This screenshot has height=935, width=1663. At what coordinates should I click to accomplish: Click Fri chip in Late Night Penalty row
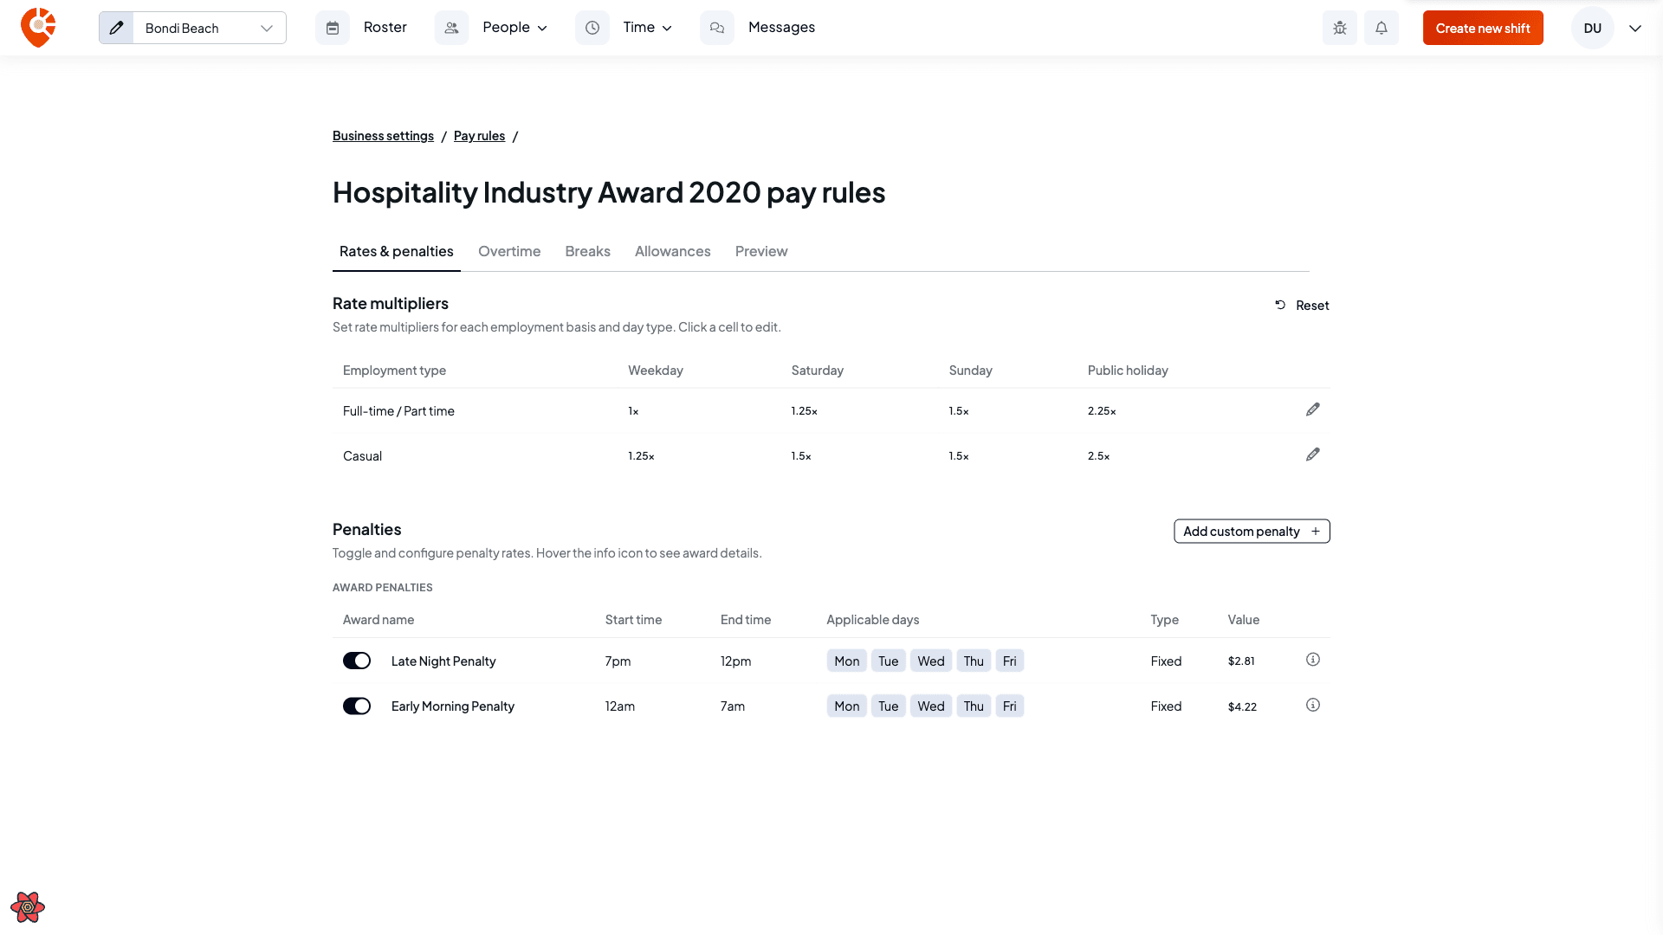tap(1009, 661)
